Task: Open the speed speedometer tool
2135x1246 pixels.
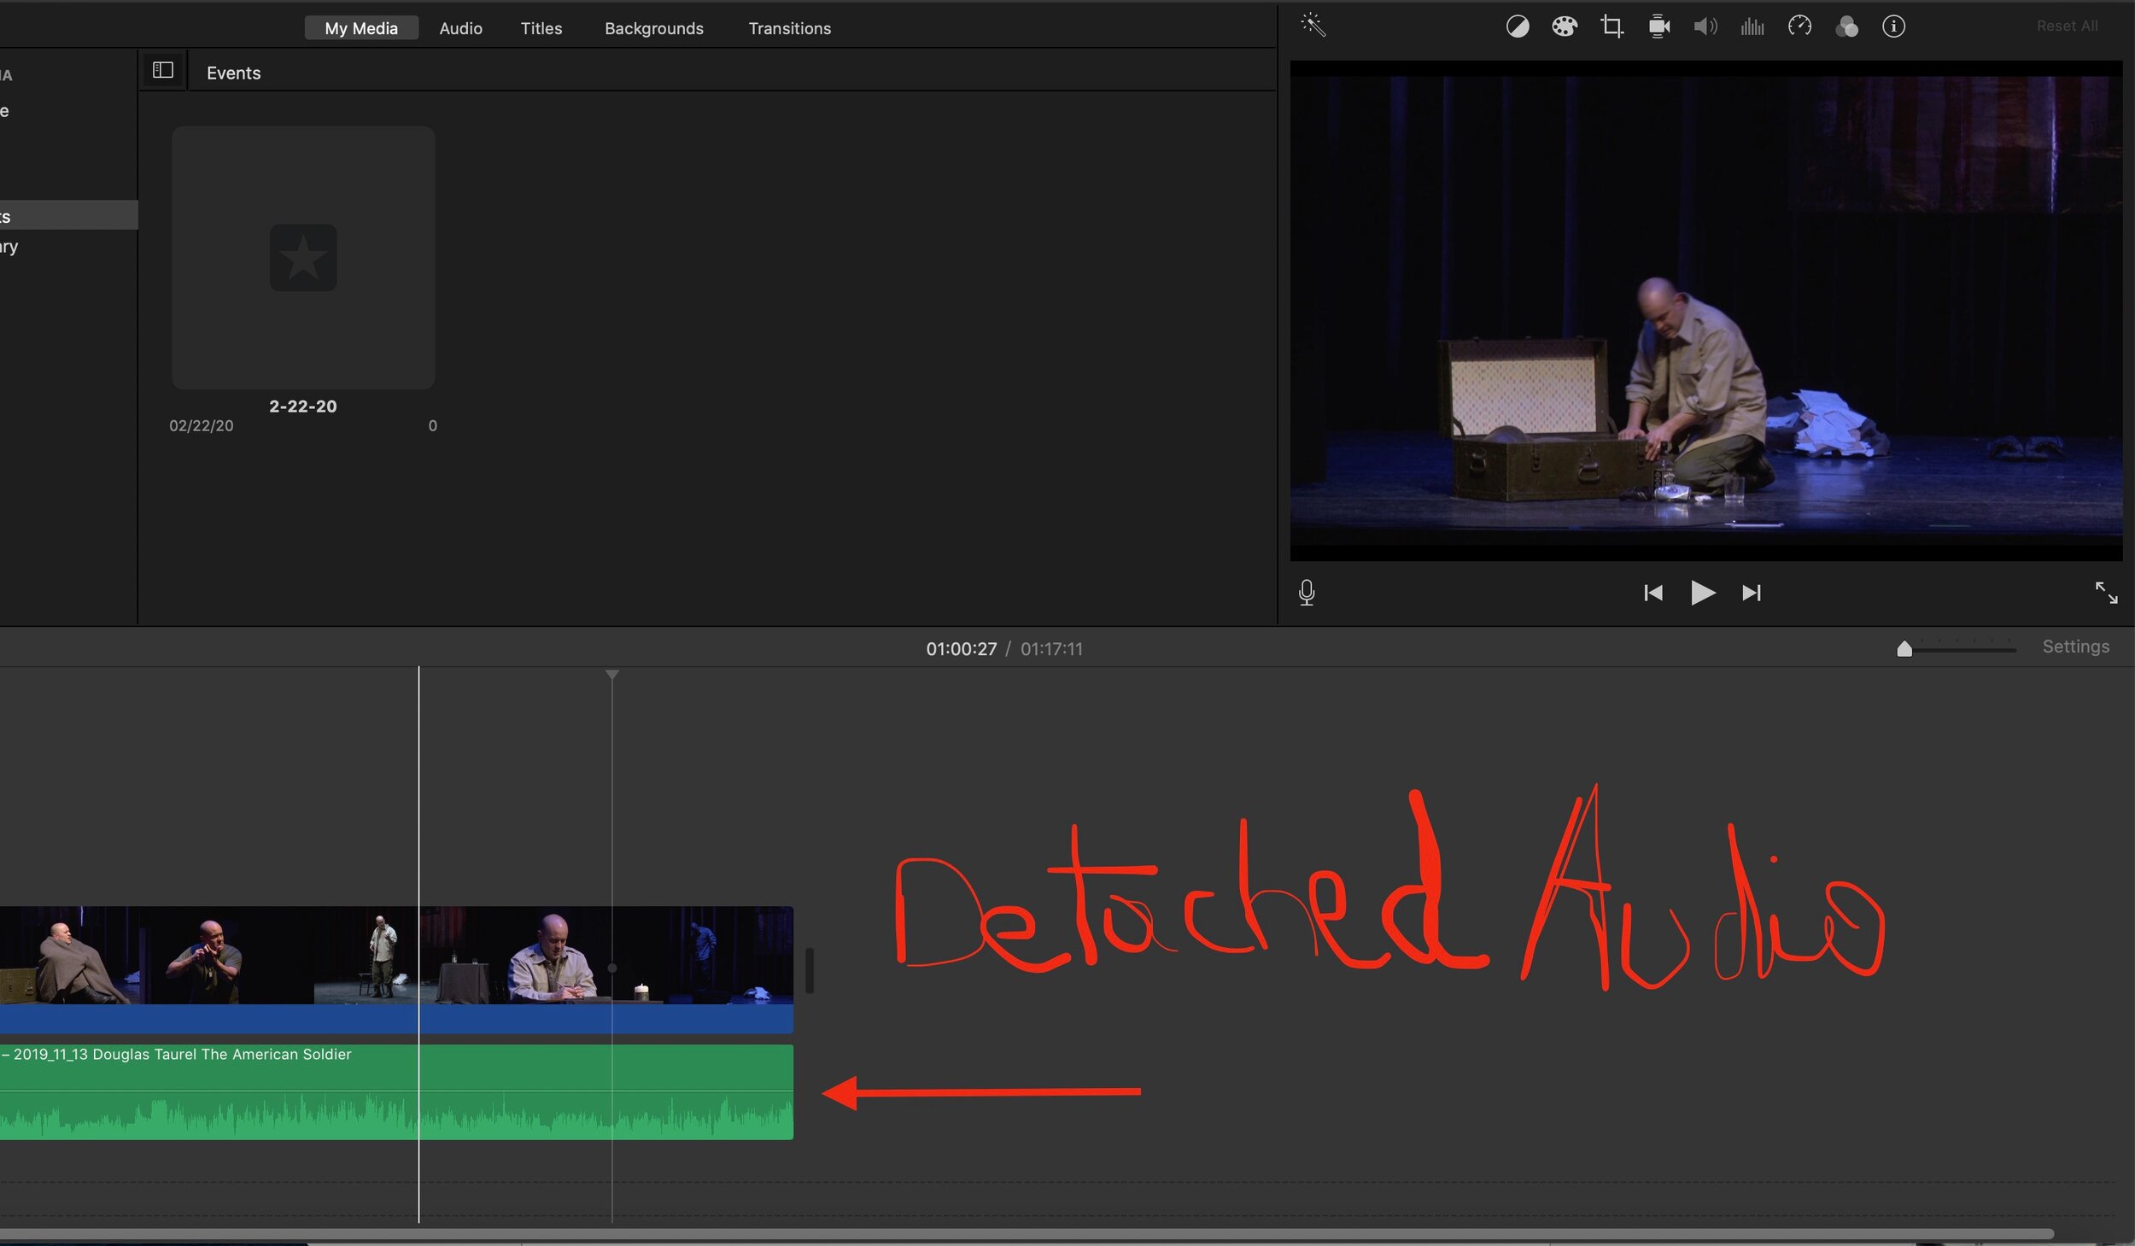Action: 1799,26
